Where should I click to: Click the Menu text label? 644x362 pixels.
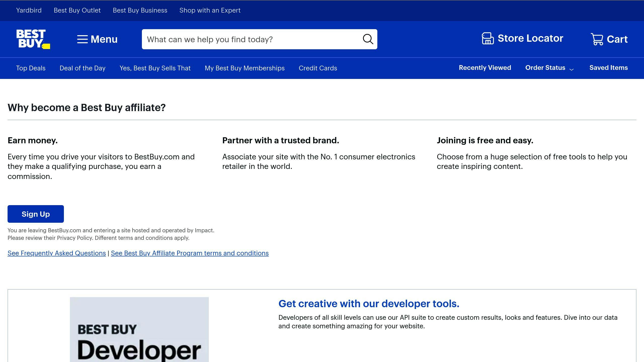point(104,39)
